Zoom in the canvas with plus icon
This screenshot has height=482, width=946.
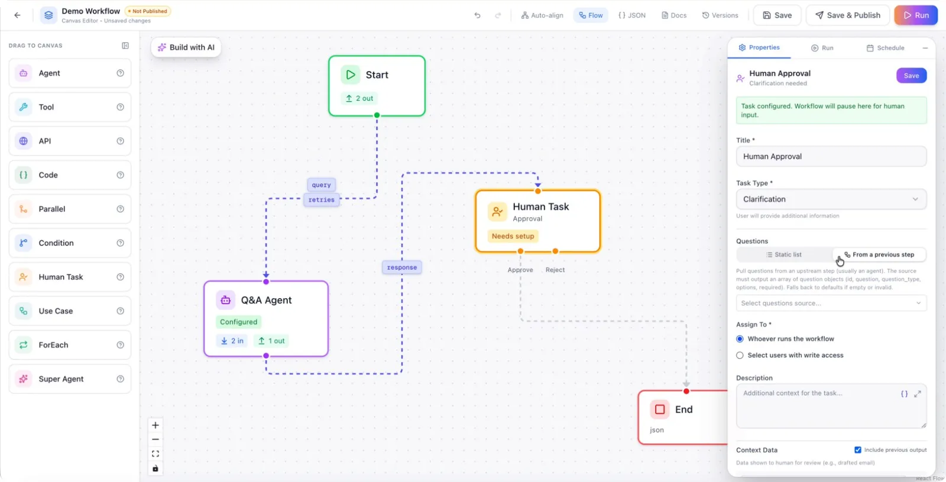point(155,425)
